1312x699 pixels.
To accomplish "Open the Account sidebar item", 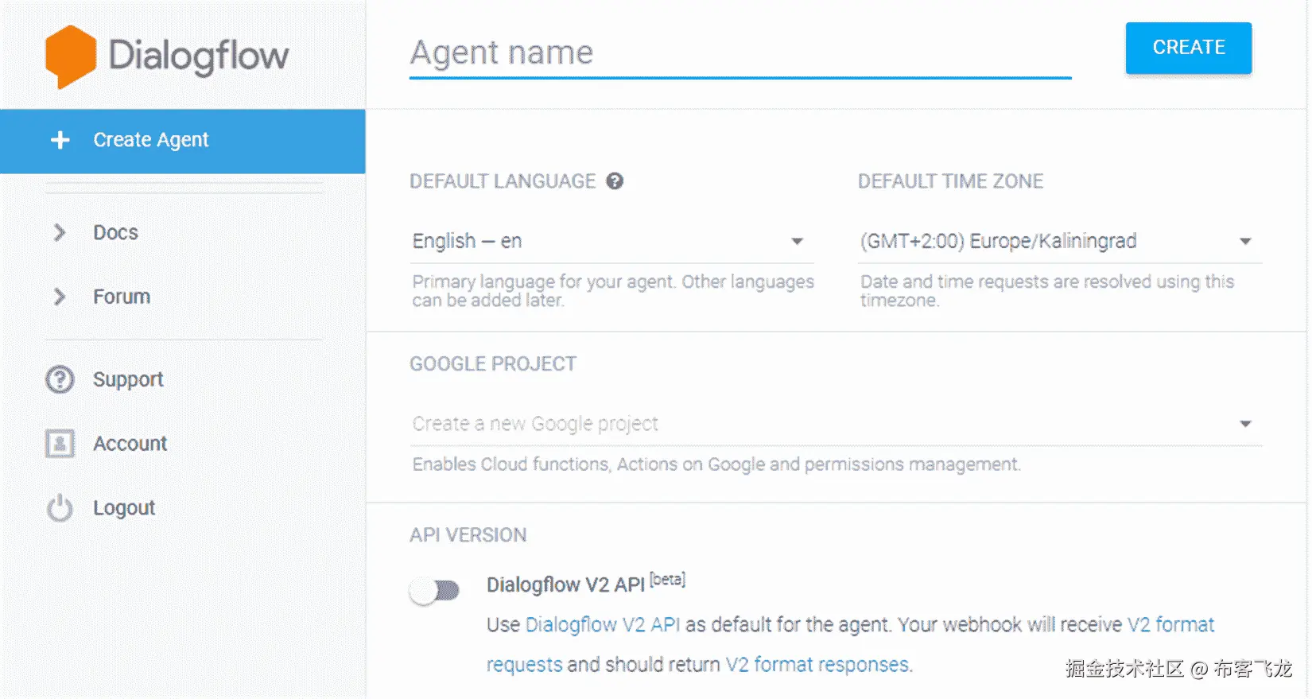I will (130, 443).
